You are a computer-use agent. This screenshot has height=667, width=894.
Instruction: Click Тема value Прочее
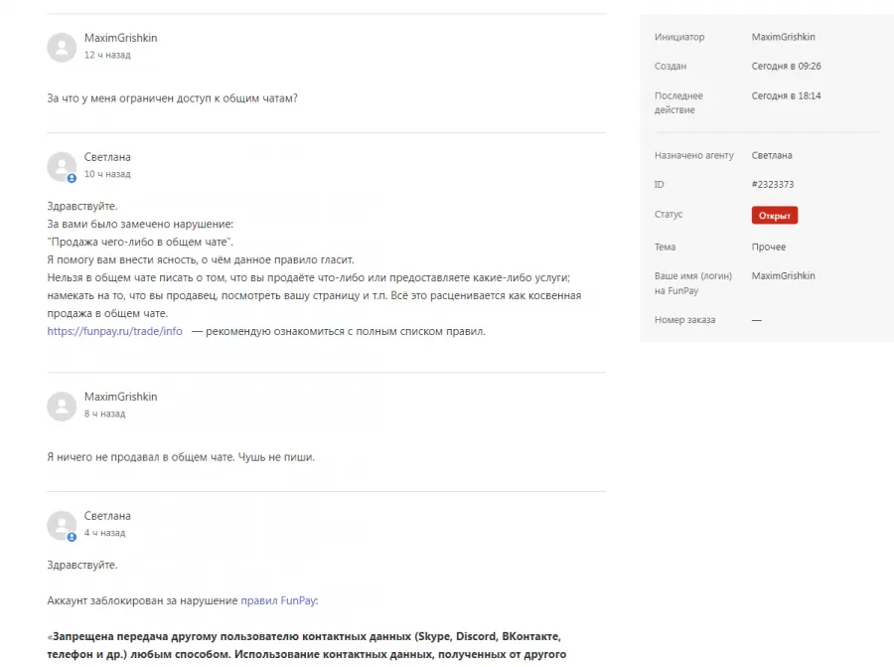(x=769, y=248)
